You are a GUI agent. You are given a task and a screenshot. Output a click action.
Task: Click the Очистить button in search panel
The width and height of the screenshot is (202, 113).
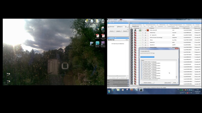[x=112, y=31]
